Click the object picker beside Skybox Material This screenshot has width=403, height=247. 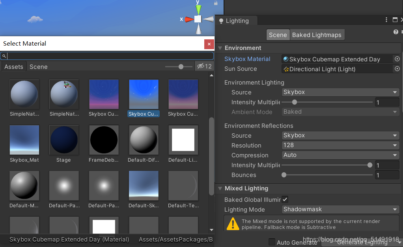tap(397, 59)
